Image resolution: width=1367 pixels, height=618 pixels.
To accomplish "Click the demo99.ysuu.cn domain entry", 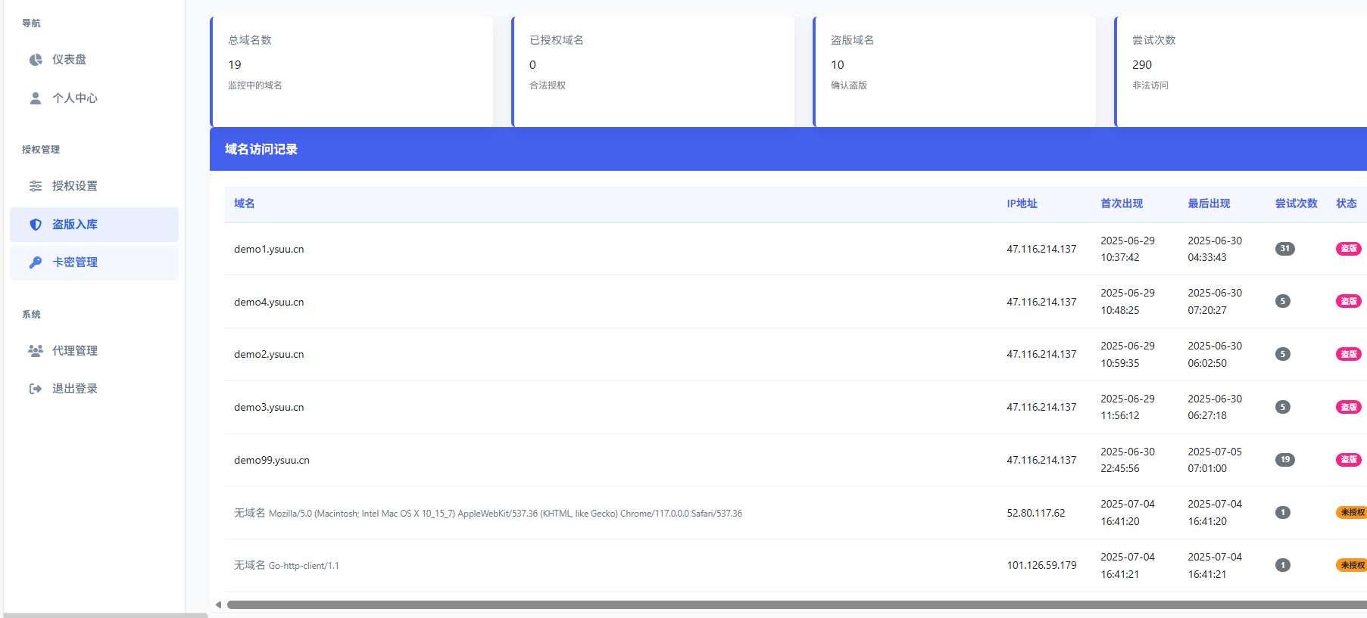I will (272, 460).
